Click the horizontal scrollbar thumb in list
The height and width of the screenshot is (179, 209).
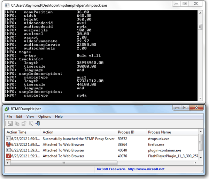point(64,163)
